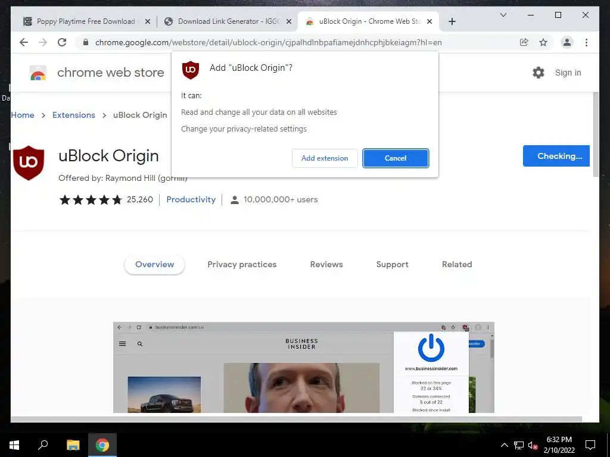The height and width of the screenshot is (457, 610).
Task: Open a new browser tab
Action: click(452, 21)
